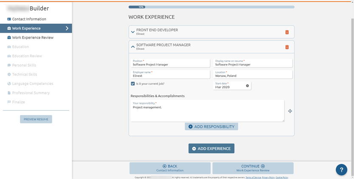Click the Work Experience Review briefcase icon
Viewport: 354px width, 179px height.
9,38
